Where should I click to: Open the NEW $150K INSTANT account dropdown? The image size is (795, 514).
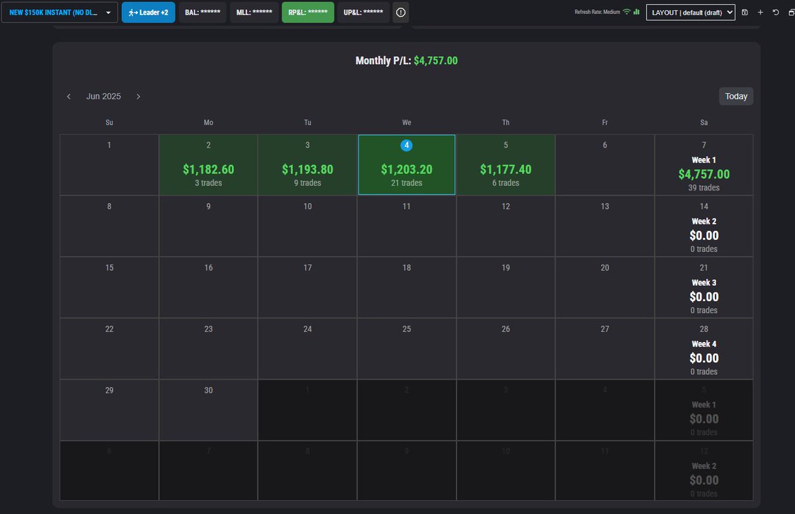(x=58, y=11)
